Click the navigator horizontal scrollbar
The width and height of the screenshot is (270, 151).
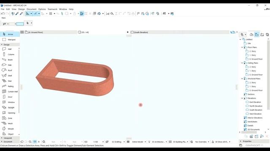tap(249, 132)
